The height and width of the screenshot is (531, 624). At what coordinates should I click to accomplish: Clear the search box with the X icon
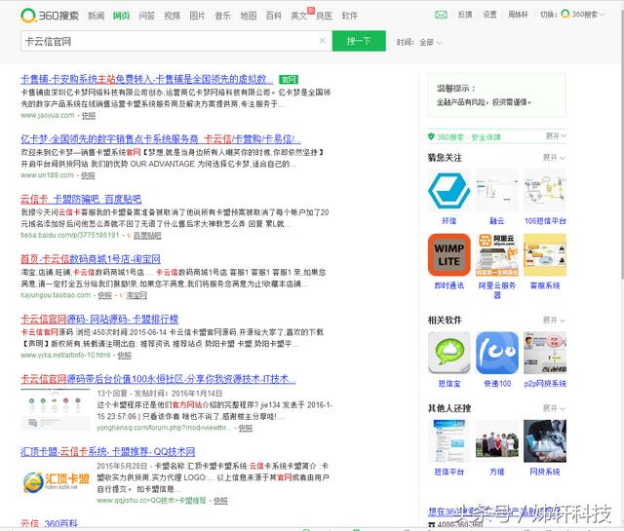pyautogui.click(x=323, y=41)
